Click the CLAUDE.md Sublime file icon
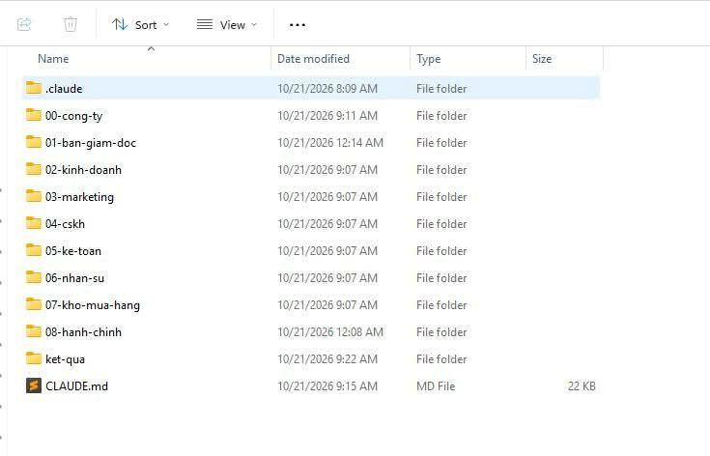The width and height of the screenshot is (710, 456). [x=34, y=385]
